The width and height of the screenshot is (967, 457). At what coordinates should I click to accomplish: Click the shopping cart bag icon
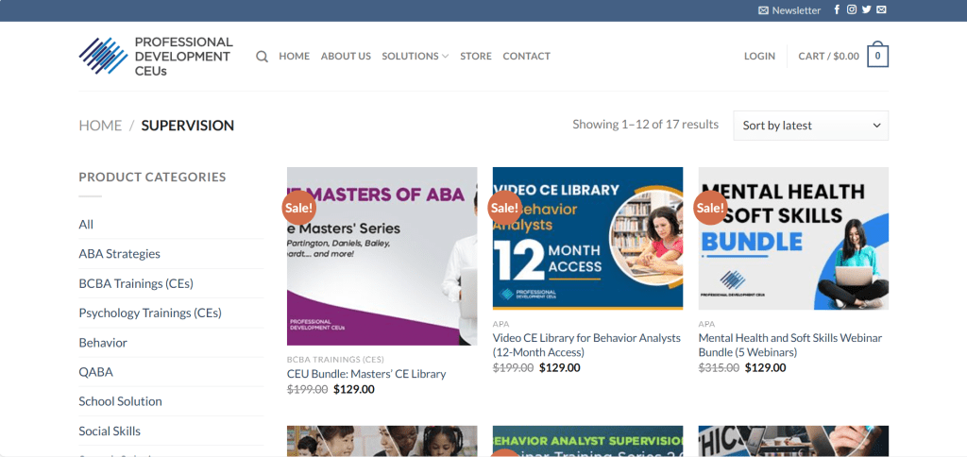[x=877, y=56]
